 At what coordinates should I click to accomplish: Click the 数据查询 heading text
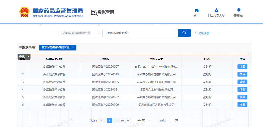coord(106,12)
